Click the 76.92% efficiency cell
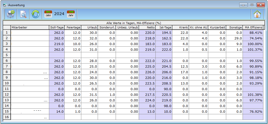The image size is (268, 124). [253, 111]
